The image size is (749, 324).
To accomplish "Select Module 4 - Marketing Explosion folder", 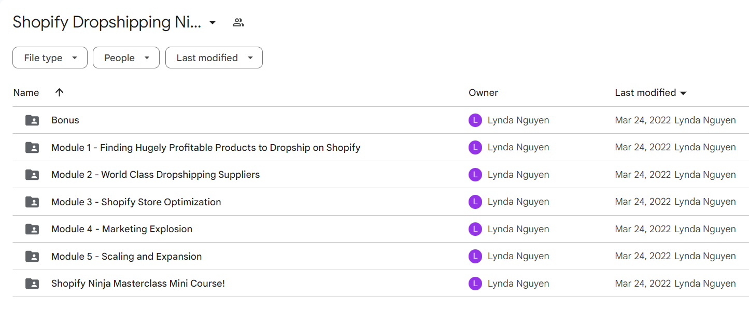I will tap(122, 229).
